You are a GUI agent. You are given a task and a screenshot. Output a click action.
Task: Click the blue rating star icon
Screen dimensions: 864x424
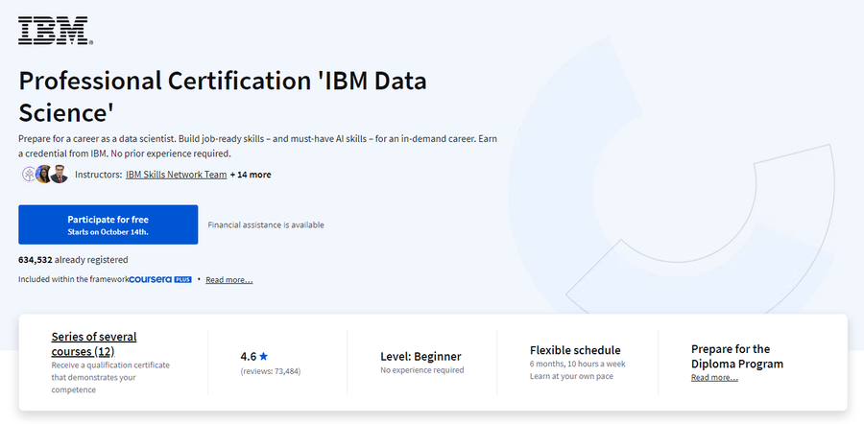[263, 356]
